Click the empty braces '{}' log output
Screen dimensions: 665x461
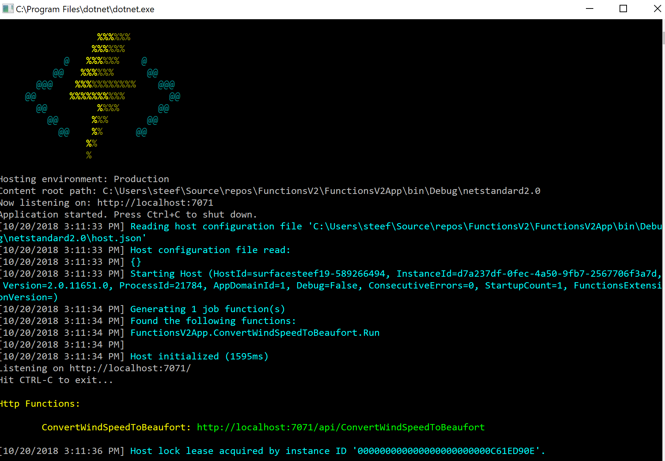136,262
